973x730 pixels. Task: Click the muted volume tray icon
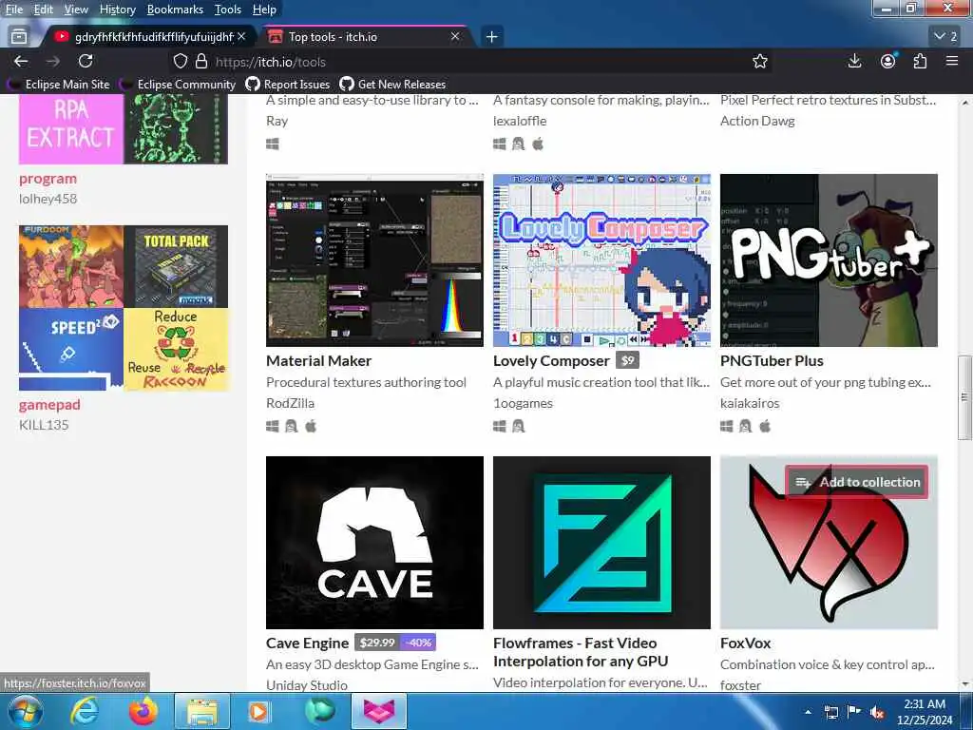point(877,712)
